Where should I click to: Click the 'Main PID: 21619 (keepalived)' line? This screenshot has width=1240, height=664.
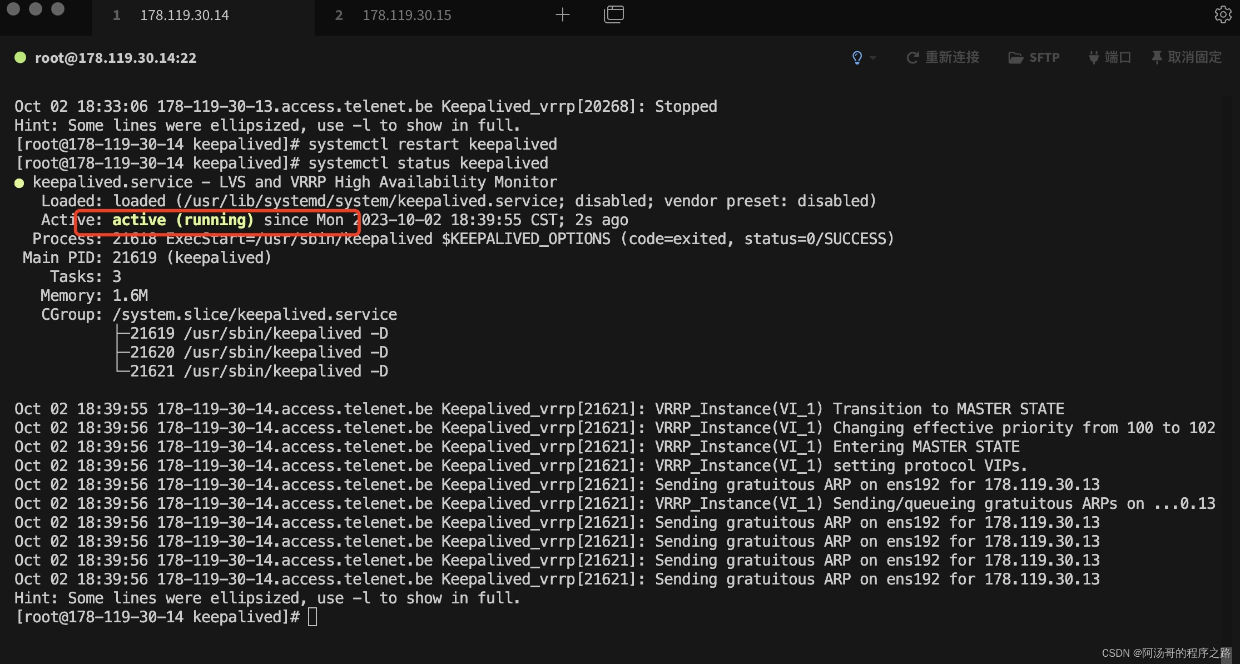pyautogui.click(x=147, y=257)
